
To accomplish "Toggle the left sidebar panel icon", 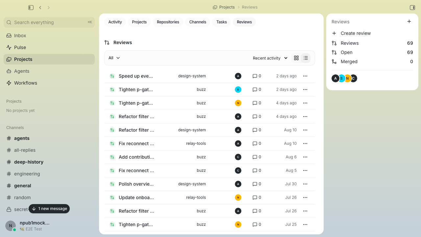I will (x=31, y=7).
